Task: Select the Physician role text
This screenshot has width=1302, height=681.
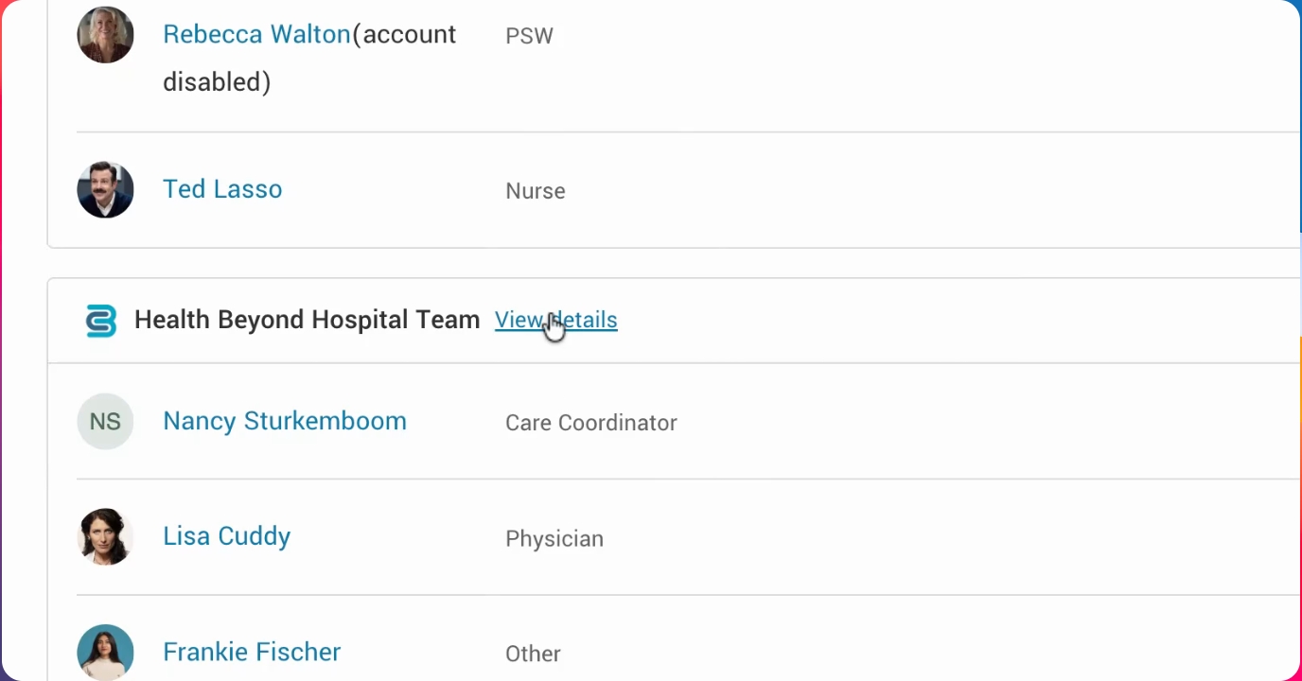Action: tap(554, 539)
